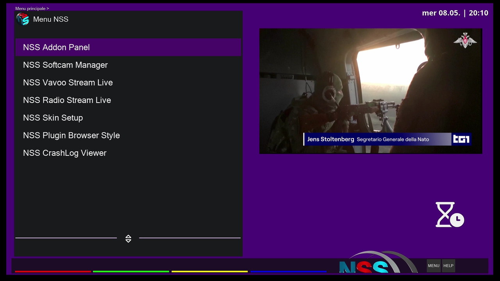Image resolution: width=500 pixels, height=281 pixels.
Task: Choose NSS Radio Stream Live
Action: pos(128,100)
